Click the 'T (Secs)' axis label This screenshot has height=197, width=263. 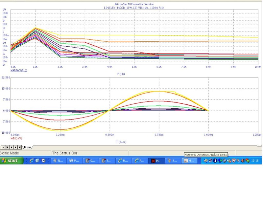pyautogui.click(x=121, y=142)
